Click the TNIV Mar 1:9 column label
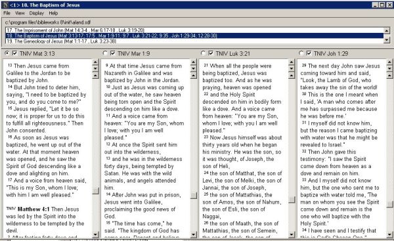The height and width of the screenshot is (241, 394). [x=134, y=53]
